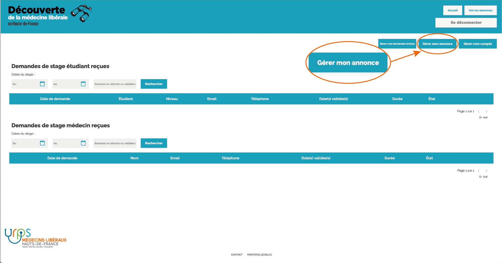Go to previous page of student requests

click(x=479, y=112)
